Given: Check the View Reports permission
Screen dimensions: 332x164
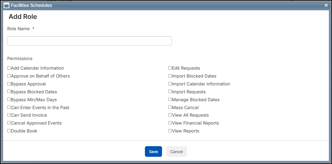Looking at the screenshot, I should pyautogui.click(x=170, y=131).
